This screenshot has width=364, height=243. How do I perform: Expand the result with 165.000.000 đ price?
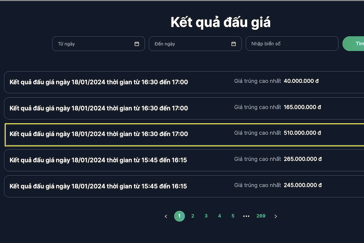click(184, 108)
